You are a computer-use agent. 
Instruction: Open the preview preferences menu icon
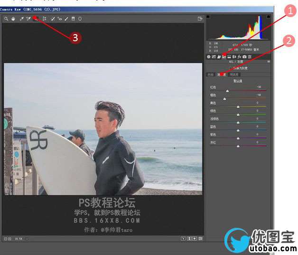[201, 238]
